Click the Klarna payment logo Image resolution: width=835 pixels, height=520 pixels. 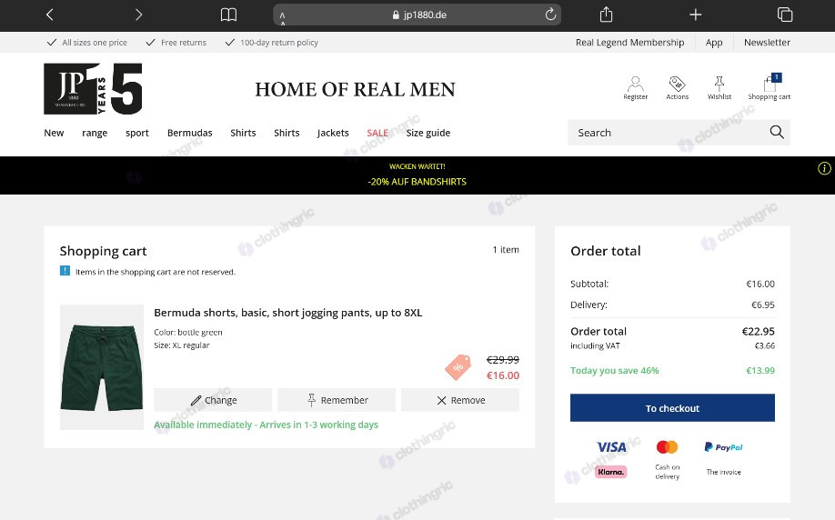tap(610, 472)
